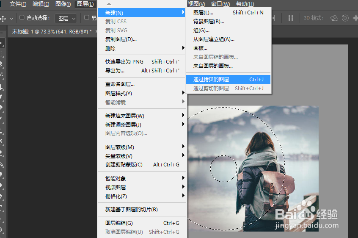Select the Paint Bucket tool in toolbar
The height and width of the screenshot is (238, 358).
tap(2, 164)
